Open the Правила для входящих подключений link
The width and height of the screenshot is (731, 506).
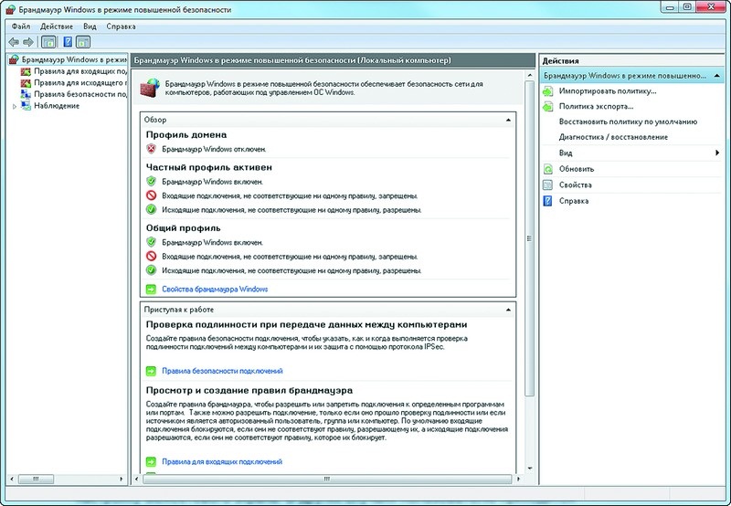pyautogui.click(x=222, y=462)
